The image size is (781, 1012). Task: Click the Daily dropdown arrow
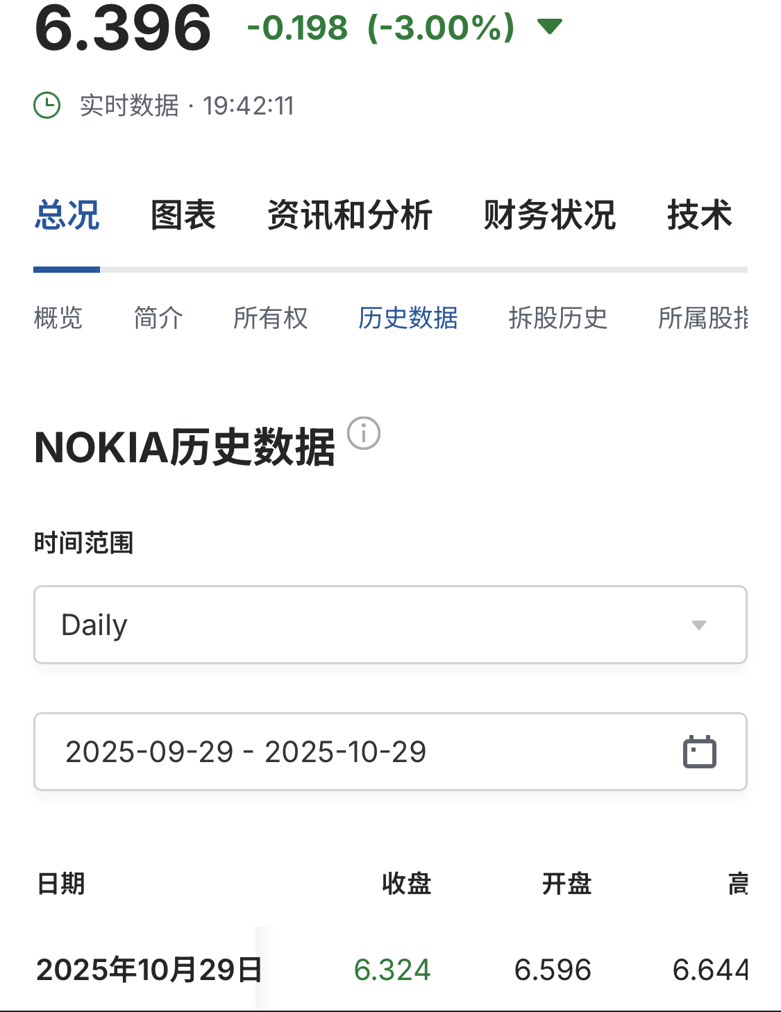point(698,625)
